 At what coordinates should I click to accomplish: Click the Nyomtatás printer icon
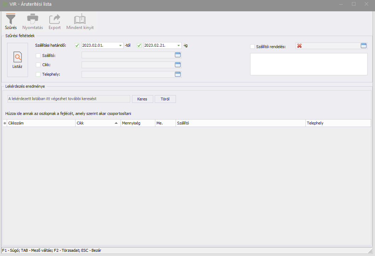(x=33, y=19)
